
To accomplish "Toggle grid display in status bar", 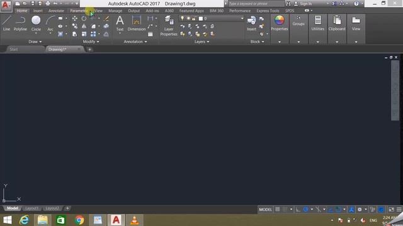I will pos(278,209).
